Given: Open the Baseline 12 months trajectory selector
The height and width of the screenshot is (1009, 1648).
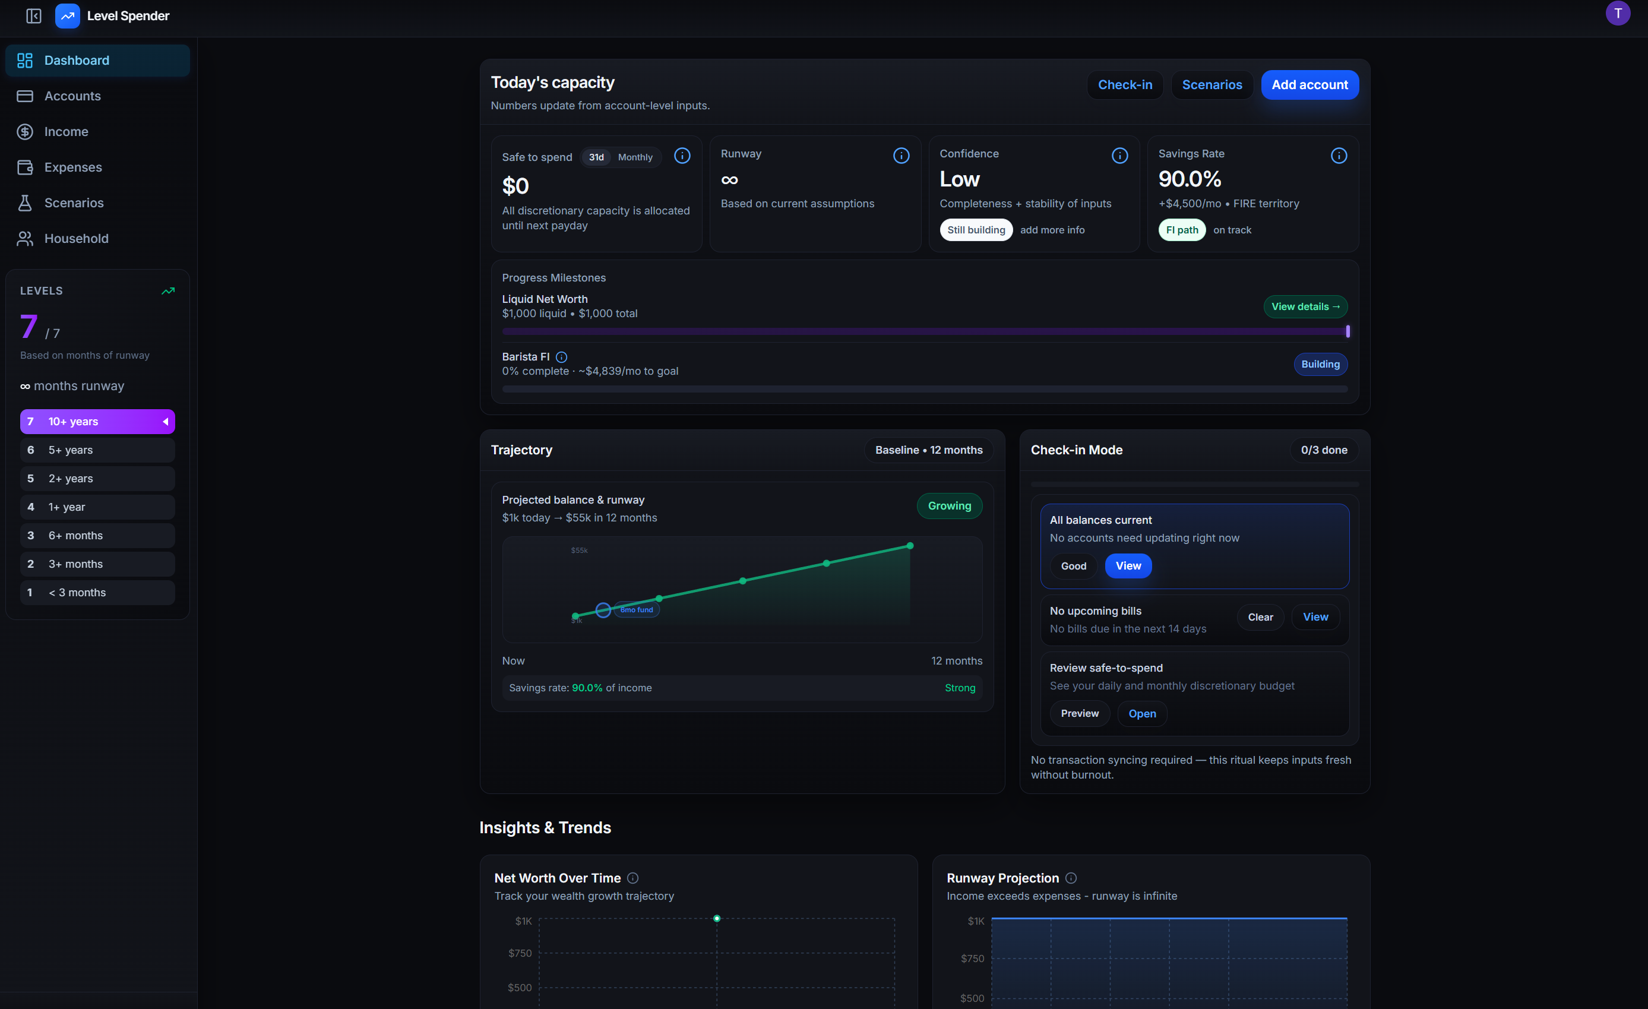Looking at the screenshot, I should tap(928, 450).
